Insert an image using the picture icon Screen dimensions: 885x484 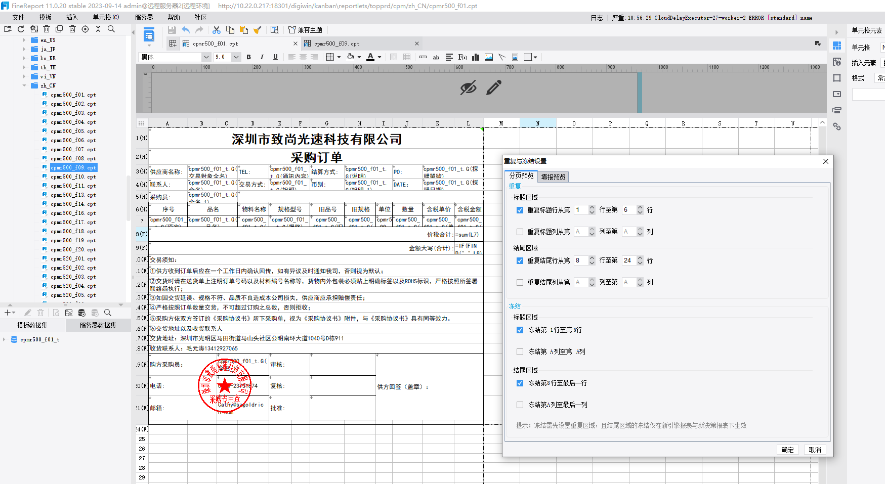(489, 57)
